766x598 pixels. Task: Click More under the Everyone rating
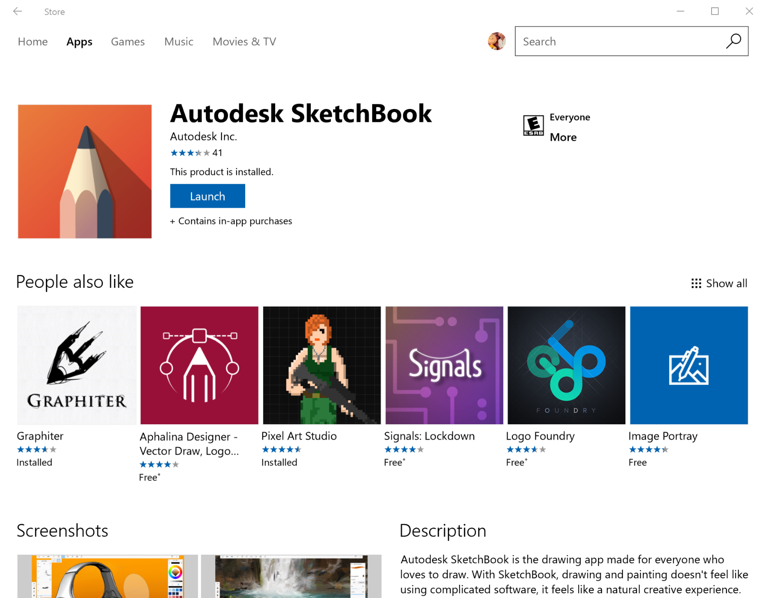(x=563, y=137)
